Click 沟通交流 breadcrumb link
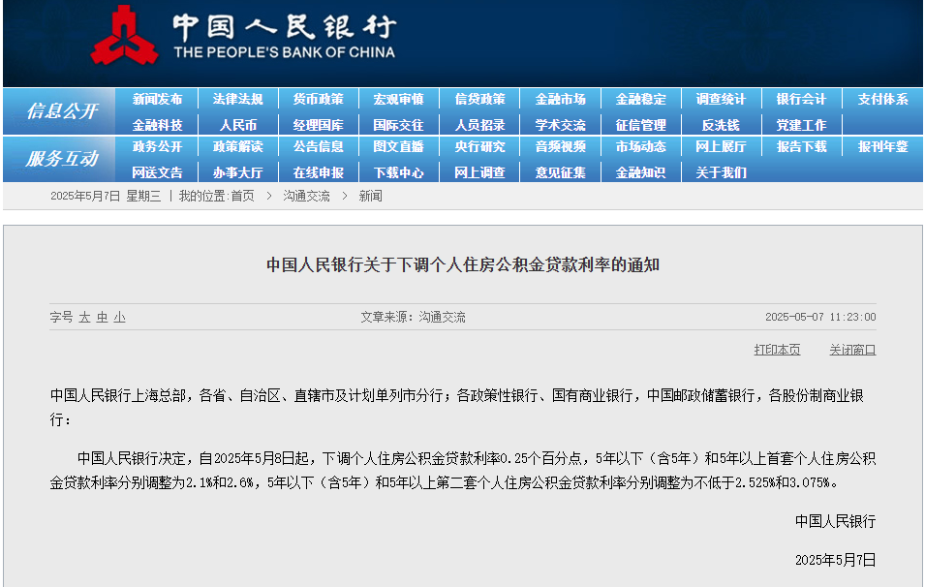The image size is (925, 587). [306, 196]
